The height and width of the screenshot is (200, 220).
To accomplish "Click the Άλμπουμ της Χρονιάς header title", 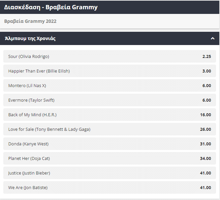I will click(30, 38).
